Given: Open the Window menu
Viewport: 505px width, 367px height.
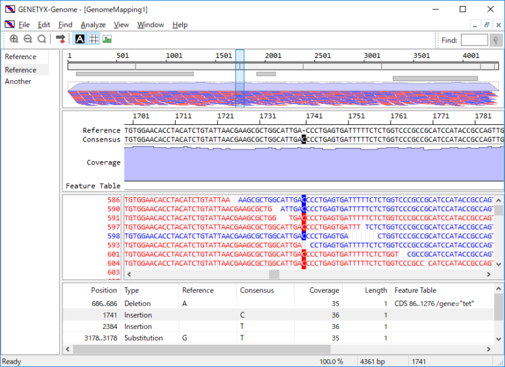Looking at the screenshot, I should pyautogui.click(x=151, y=25).
